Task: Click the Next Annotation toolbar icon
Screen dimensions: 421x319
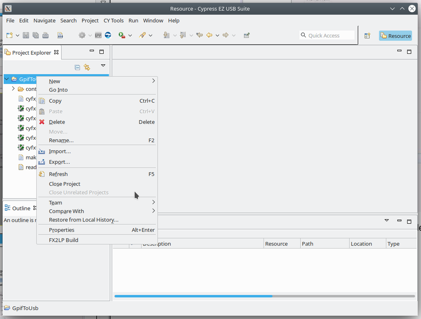Action: pos(166,35)
